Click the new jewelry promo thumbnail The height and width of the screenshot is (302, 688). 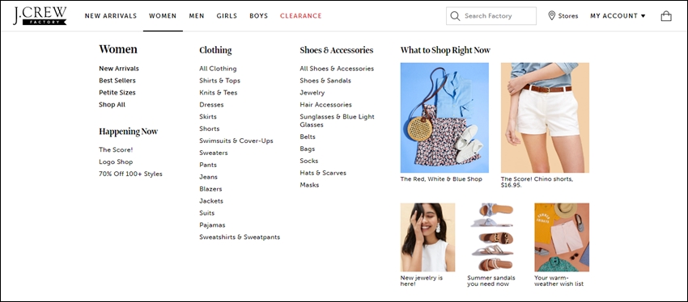(428, 237)
